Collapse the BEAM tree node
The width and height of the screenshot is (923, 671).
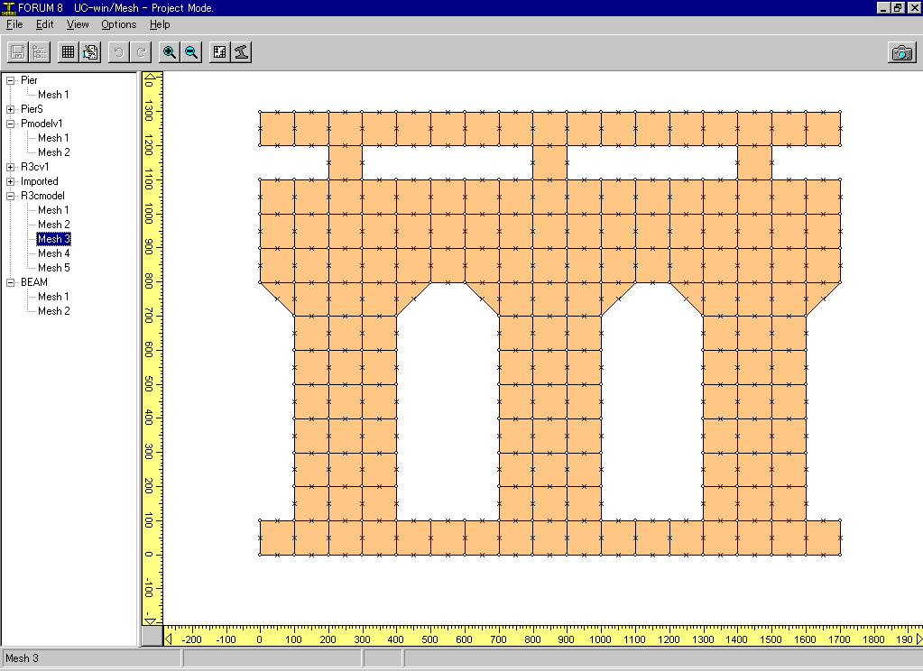[10, 282]
